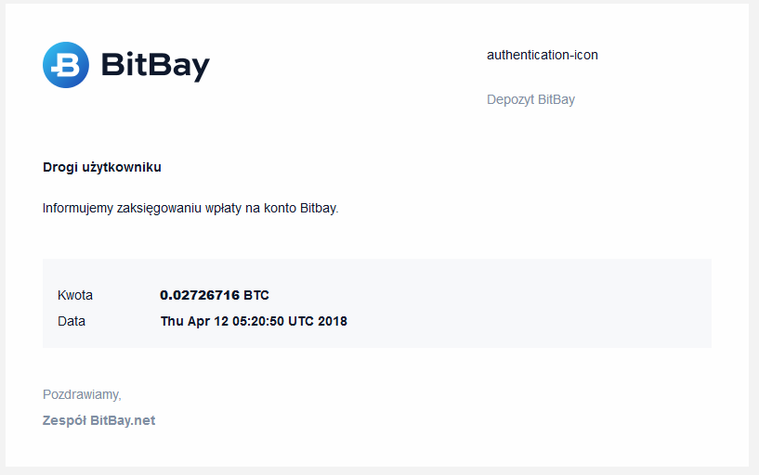This screenshot has height=475, width=759.
Task: Click the BTC currency unit text
Action: tap(256, 295)
